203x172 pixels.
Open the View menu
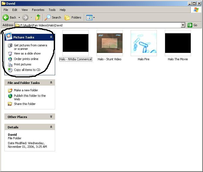[x=25, y=10]
